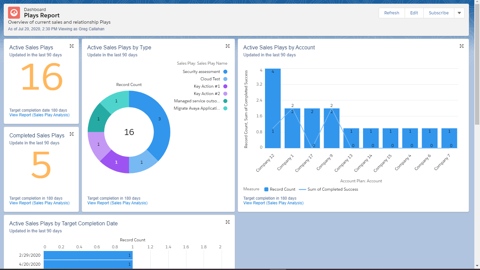Subscribe to this dashboard
This screenshot has width=480, height=270.
point(438,13)
